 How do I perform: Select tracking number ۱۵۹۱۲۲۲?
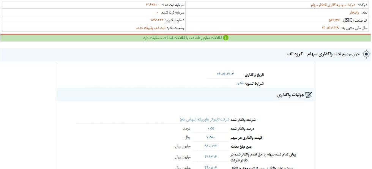point(156,20)
